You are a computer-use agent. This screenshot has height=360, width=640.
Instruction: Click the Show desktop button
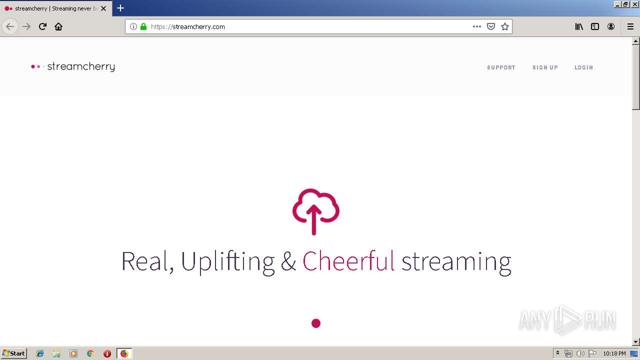(634, 353)
